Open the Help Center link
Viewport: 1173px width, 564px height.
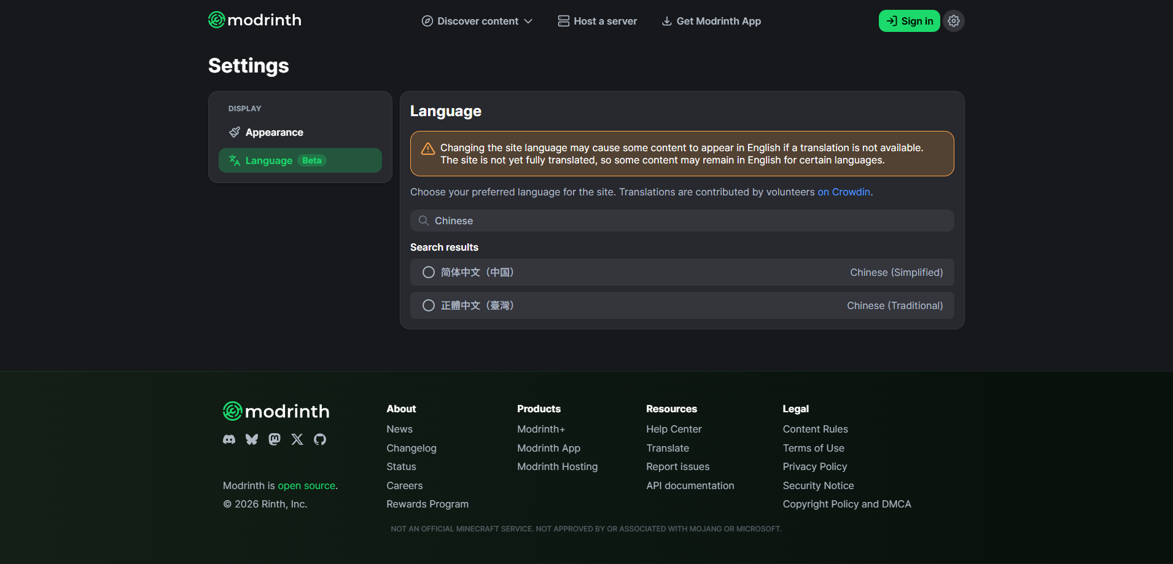[674, 429]
